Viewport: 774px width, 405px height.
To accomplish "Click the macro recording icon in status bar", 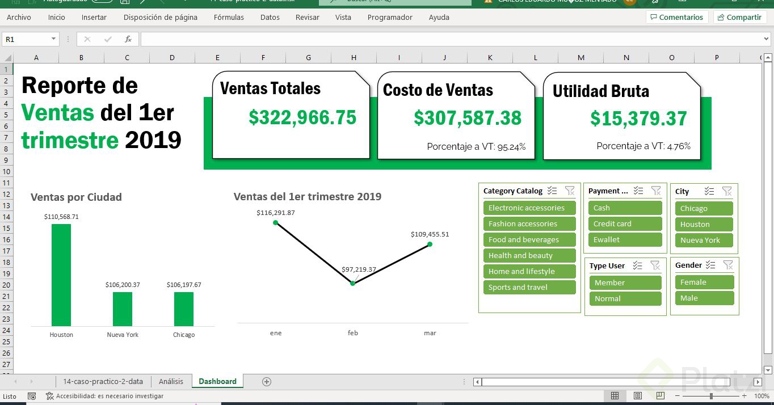I will point(32,396).
